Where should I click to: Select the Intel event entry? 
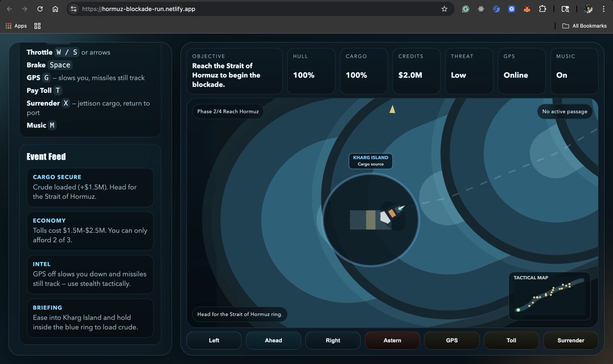coord(90,274)
